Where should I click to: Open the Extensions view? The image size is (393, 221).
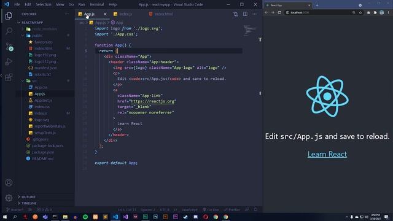tap(9, 77)
